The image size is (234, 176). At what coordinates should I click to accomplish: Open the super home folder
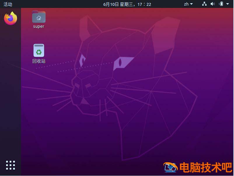coord(39,17)
